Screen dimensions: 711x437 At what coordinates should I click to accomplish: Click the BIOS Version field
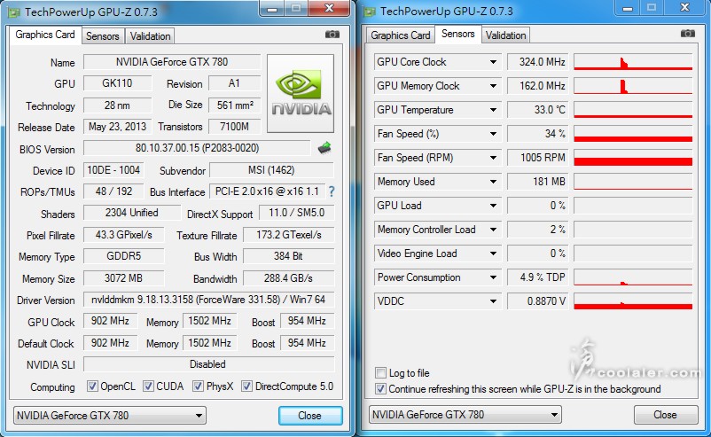point(197,148)
